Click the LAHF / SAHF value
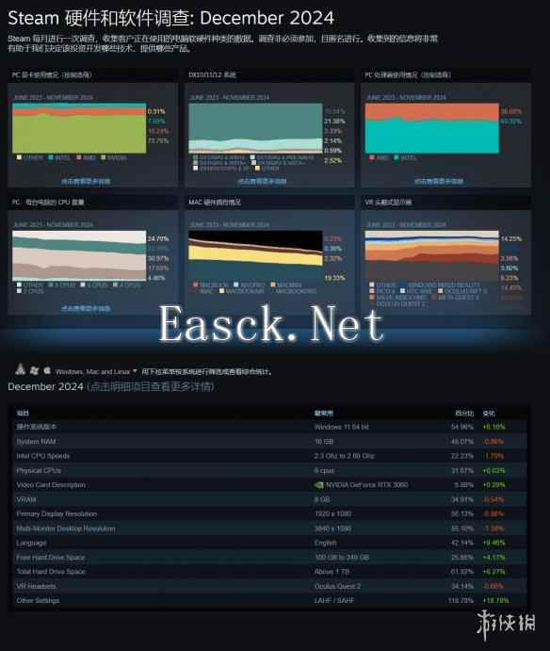Screen dimensions: 550x651 [334, 601]
